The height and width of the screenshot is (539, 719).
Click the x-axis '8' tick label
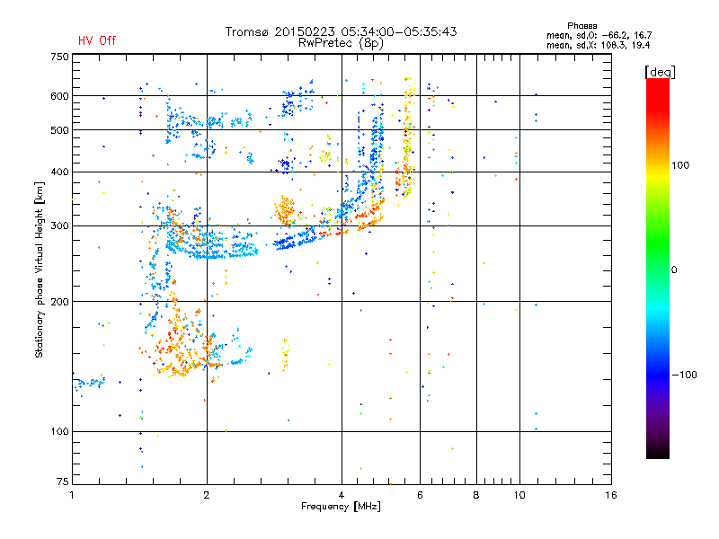tap(476, 495)
